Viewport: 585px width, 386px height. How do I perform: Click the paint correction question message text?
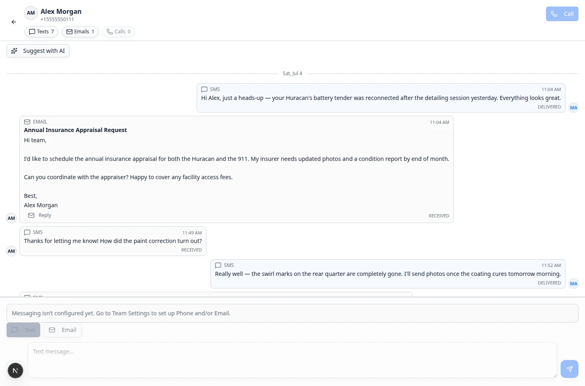tap(113, 241)
